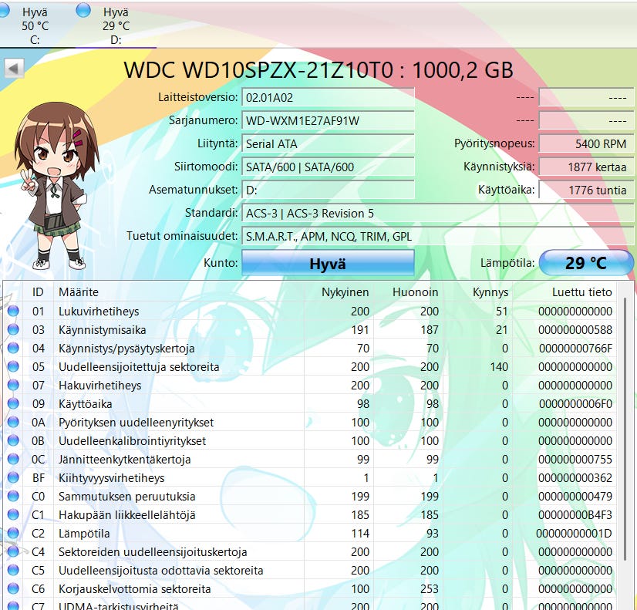Click the Laitteistoversio firmware field
Screen dimensions: 637x610
pyautogui.click(x=328, y=98)
